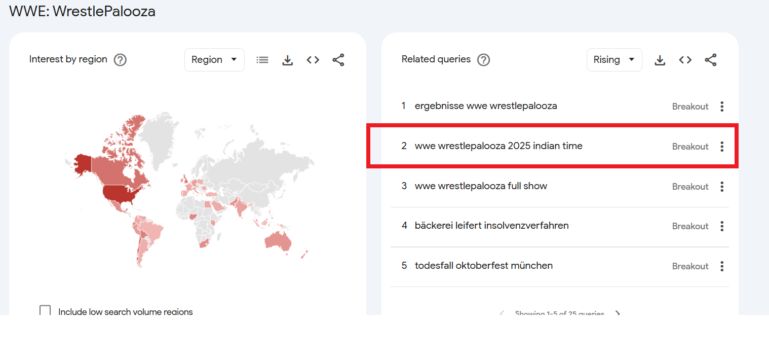Share the Interest by region card
The image size is (769, 353).
(x=338, y=60)
